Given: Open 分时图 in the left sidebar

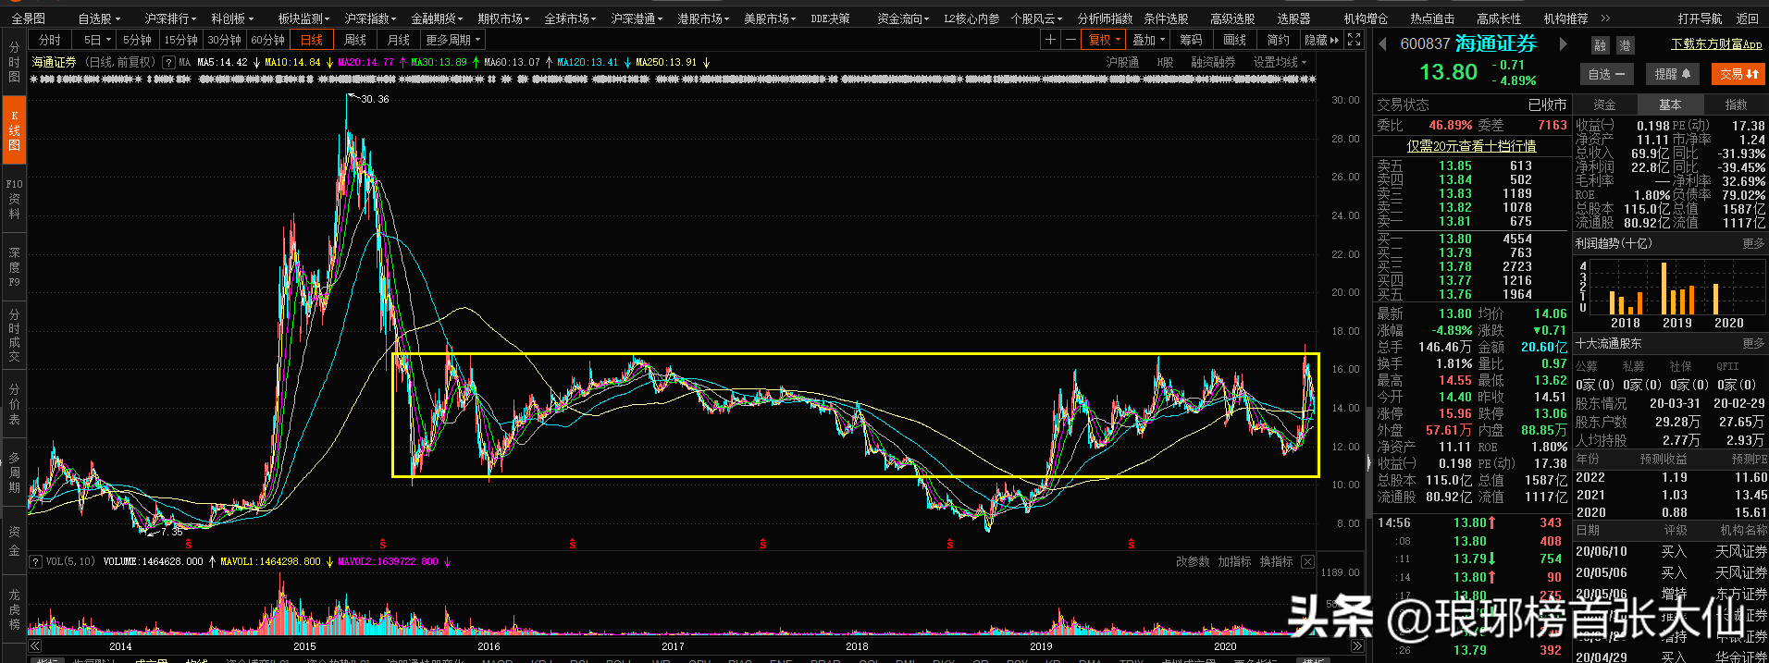Looking at the screenshot, I should [14, 62].
